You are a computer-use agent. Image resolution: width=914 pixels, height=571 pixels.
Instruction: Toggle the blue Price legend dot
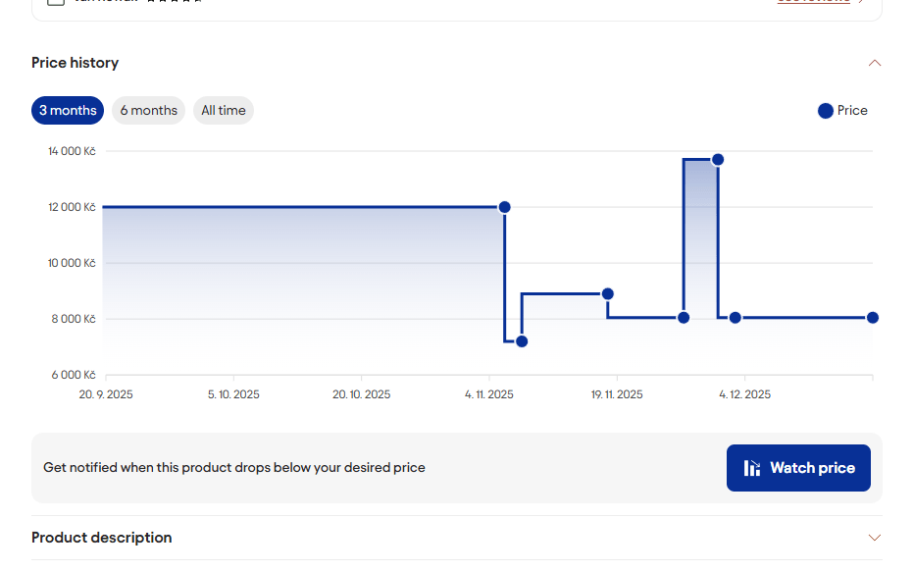pyautogui.click(x=826, y=111)
